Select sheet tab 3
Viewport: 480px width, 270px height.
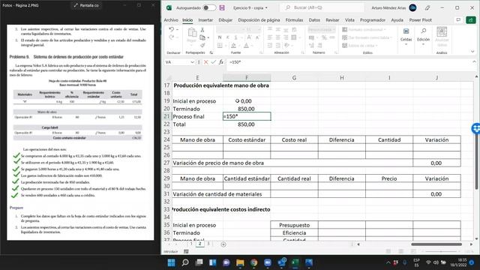208,244
